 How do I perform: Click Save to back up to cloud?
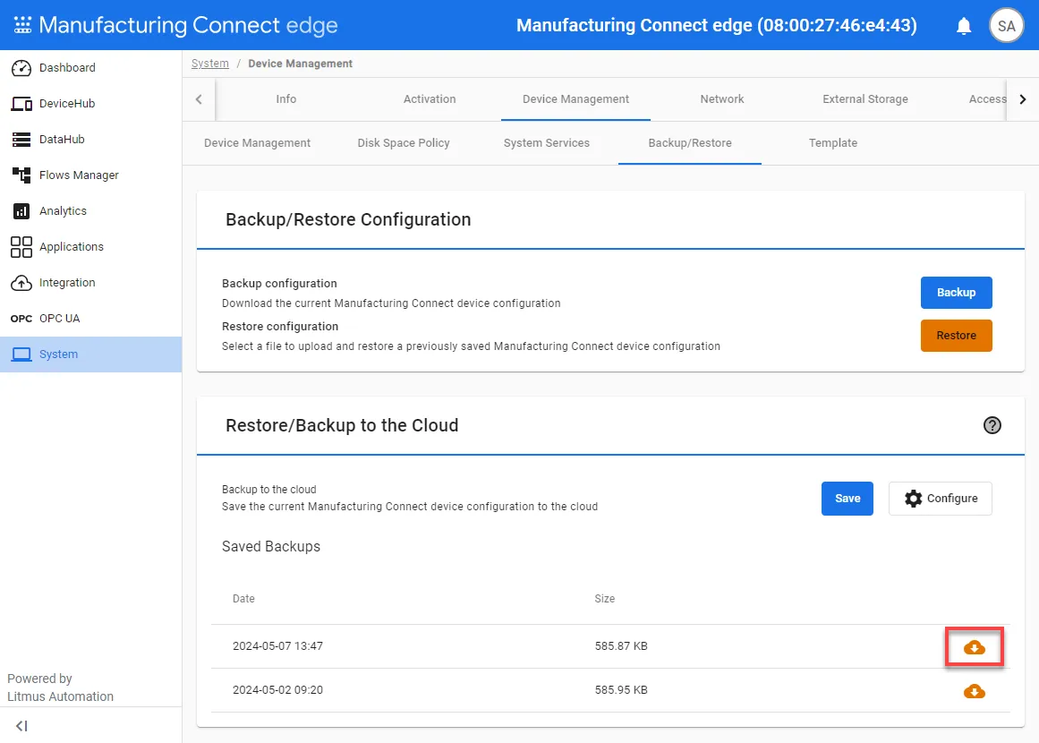(847, 499)
